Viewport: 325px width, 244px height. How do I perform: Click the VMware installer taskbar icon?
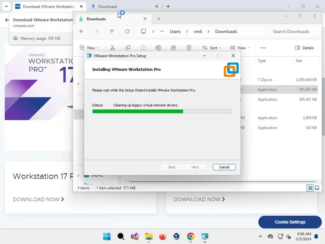(205, 236)
